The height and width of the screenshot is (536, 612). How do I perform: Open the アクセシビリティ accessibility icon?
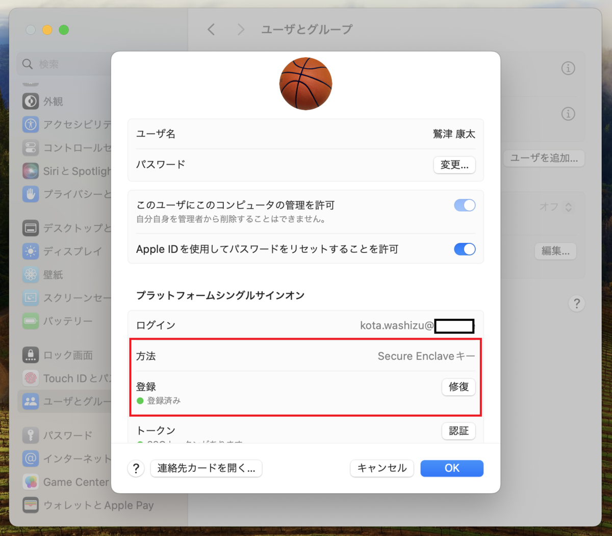[x=31, y=124]
